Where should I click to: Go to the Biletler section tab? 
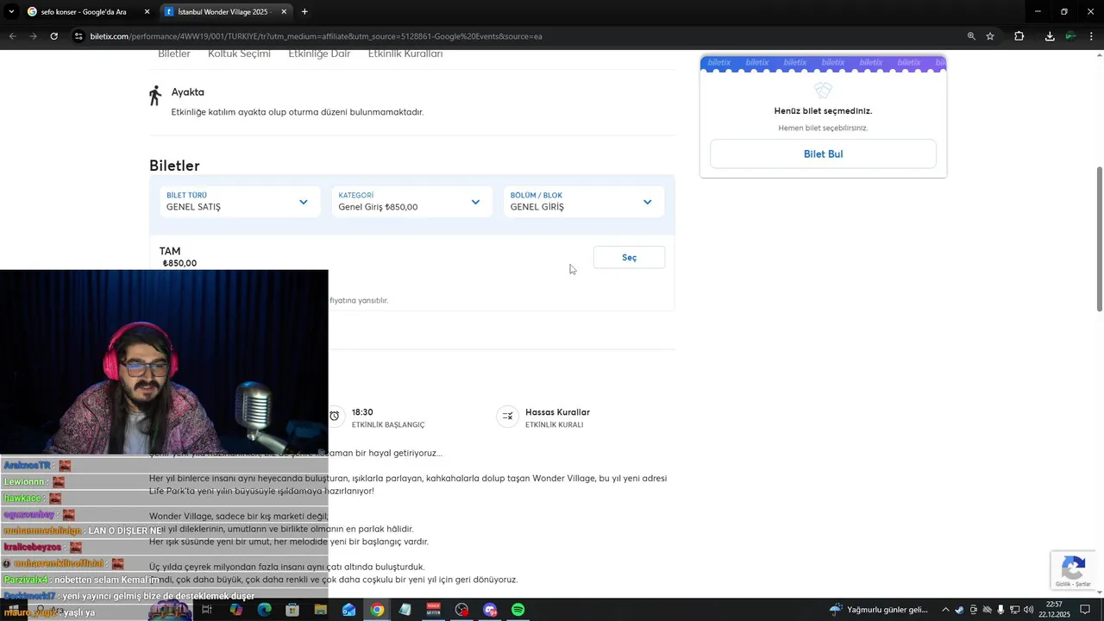(174, 53)
